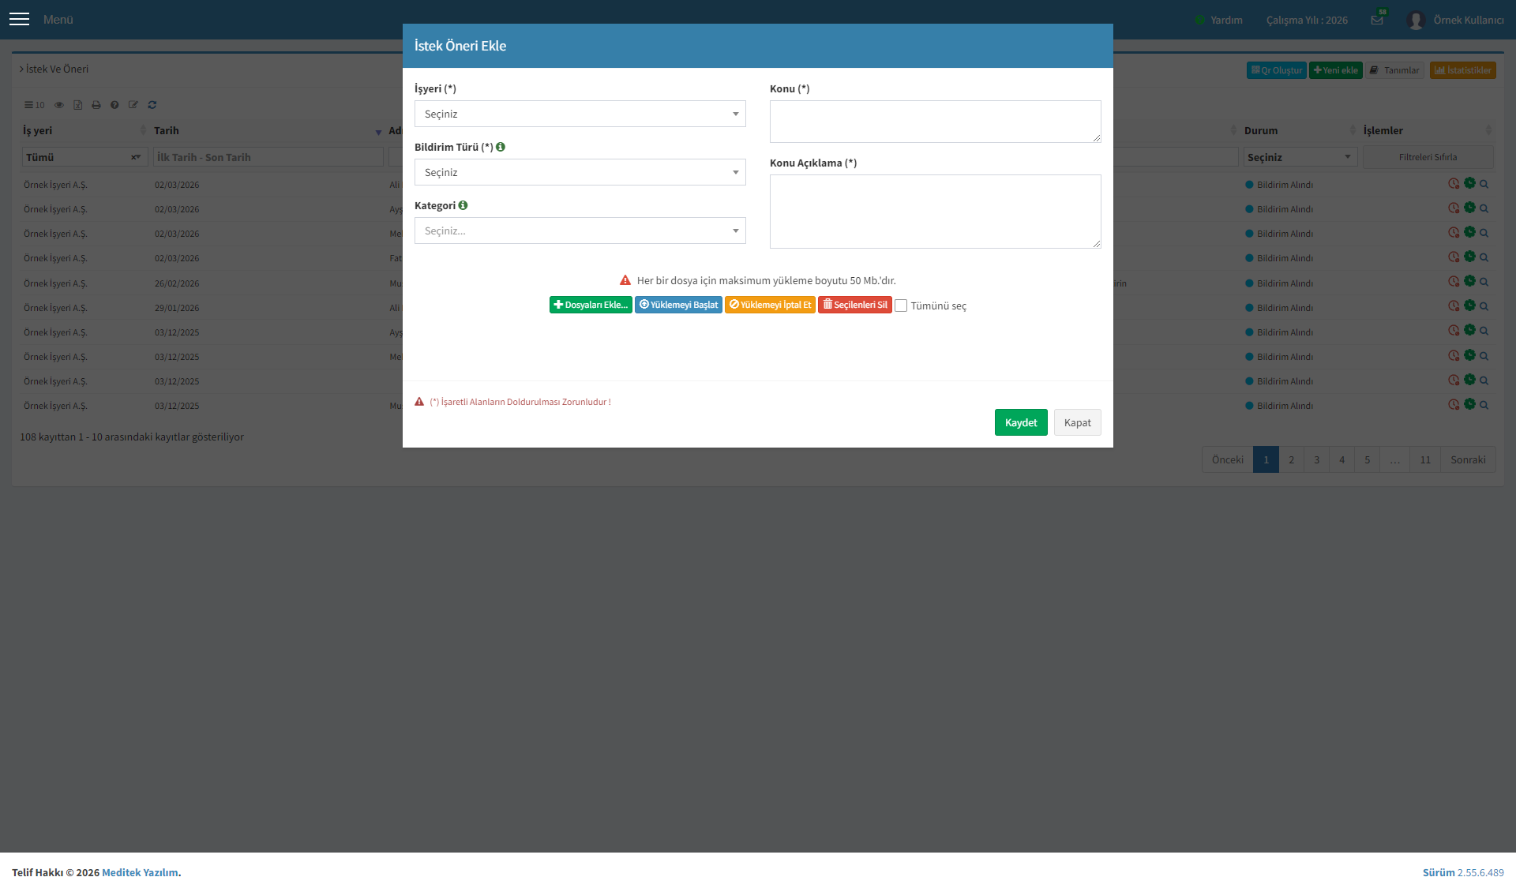The image size is (1516, 892).
Task: Click the Filtreleri Sıfırla button
Action: tap(1428, 157)
